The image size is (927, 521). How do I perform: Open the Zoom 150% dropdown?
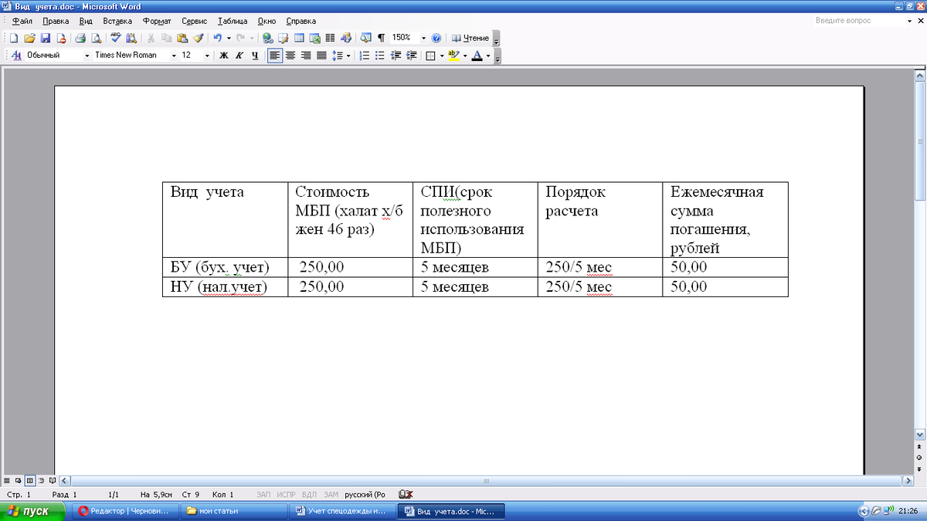423,38
